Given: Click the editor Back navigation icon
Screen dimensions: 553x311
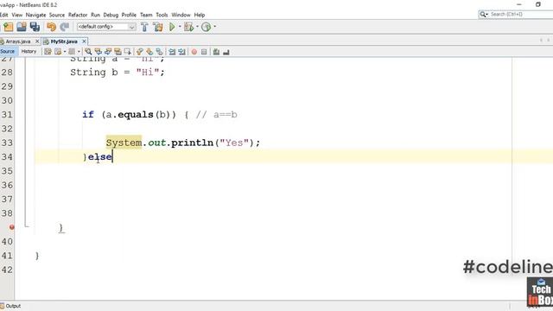Looking at the screenshot, I should pos(58,52).
